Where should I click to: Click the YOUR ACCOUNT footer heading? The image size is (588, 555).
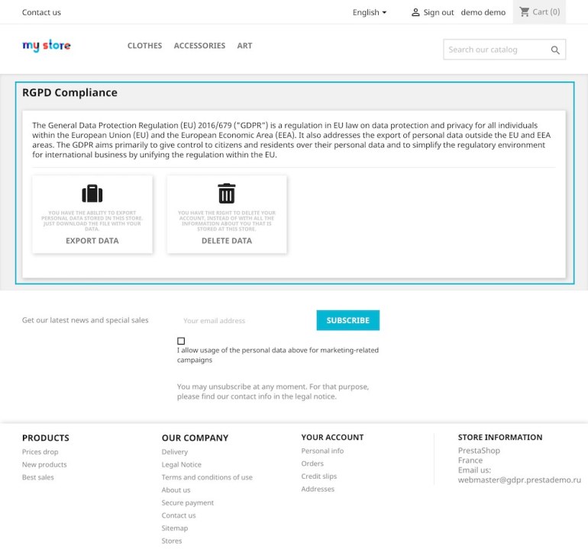pyautogui.click(x=333, y=438)
